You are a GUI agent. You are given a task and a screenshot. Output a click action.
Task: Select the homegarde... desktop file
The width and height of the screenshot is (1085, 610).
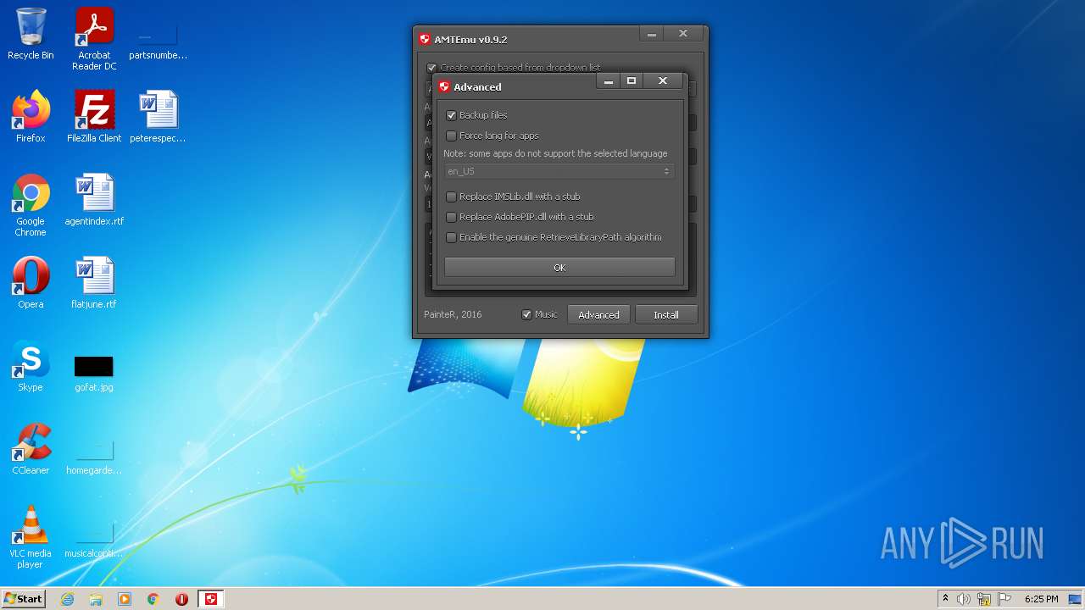[94, 456]
